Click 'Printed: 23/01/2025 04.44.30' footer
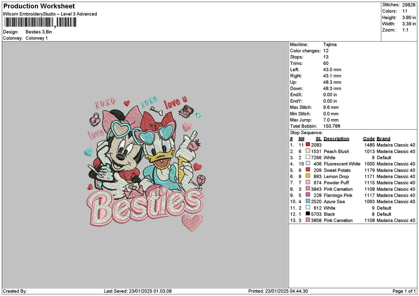Viewport: 419px width, 296px height. point(278,291)
